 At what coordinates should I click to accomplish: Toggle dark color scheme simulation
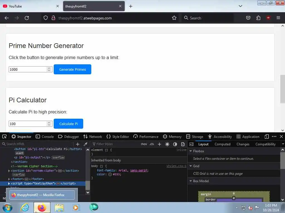175,144
